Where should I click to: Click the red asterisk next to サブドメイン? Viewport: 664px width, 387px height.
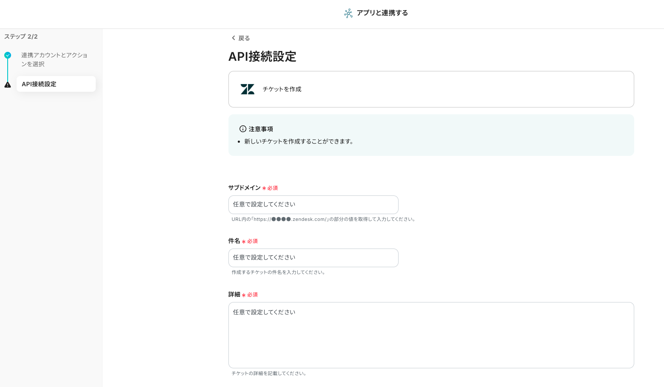pos(264,188)
